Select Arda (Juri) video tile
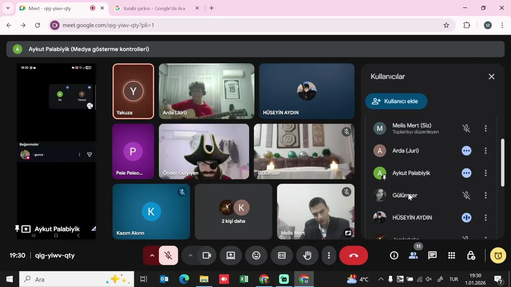511x287 pixels. coord(206,91)
